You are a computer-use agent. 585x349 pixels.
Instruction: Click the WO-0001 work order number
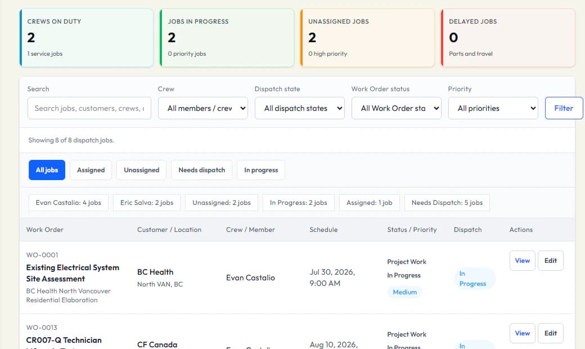(x=42, y=255)
